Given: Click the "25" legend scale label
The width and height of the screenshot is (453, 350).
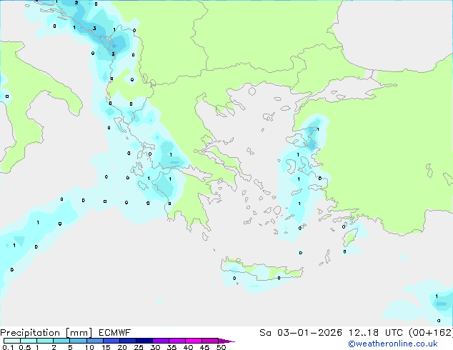Looking at the screenshot, I should (x=139, y=347).
